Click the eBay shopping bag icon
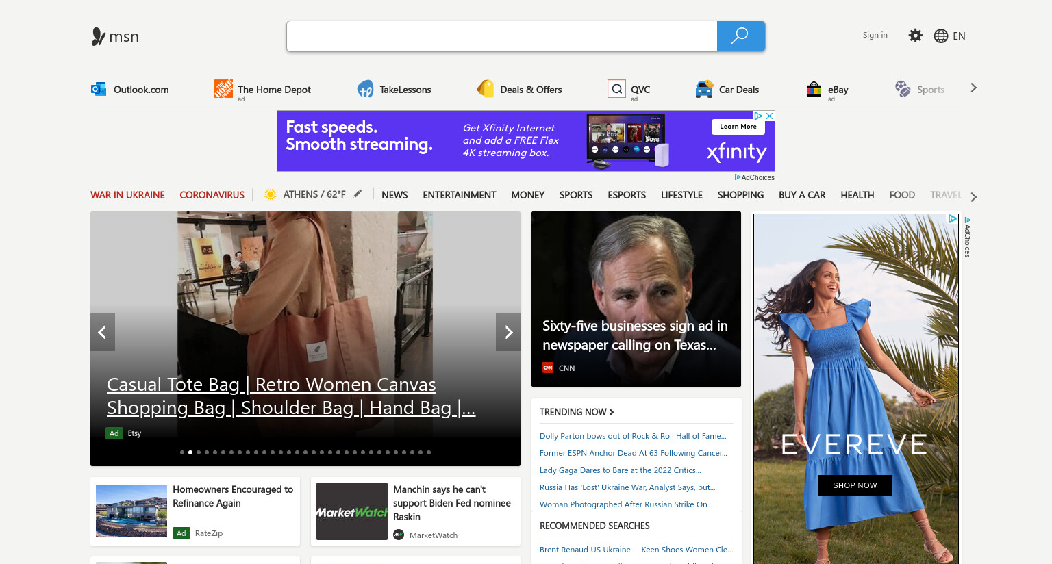The width and height of the screenshot is (1052, 564). 814,89
